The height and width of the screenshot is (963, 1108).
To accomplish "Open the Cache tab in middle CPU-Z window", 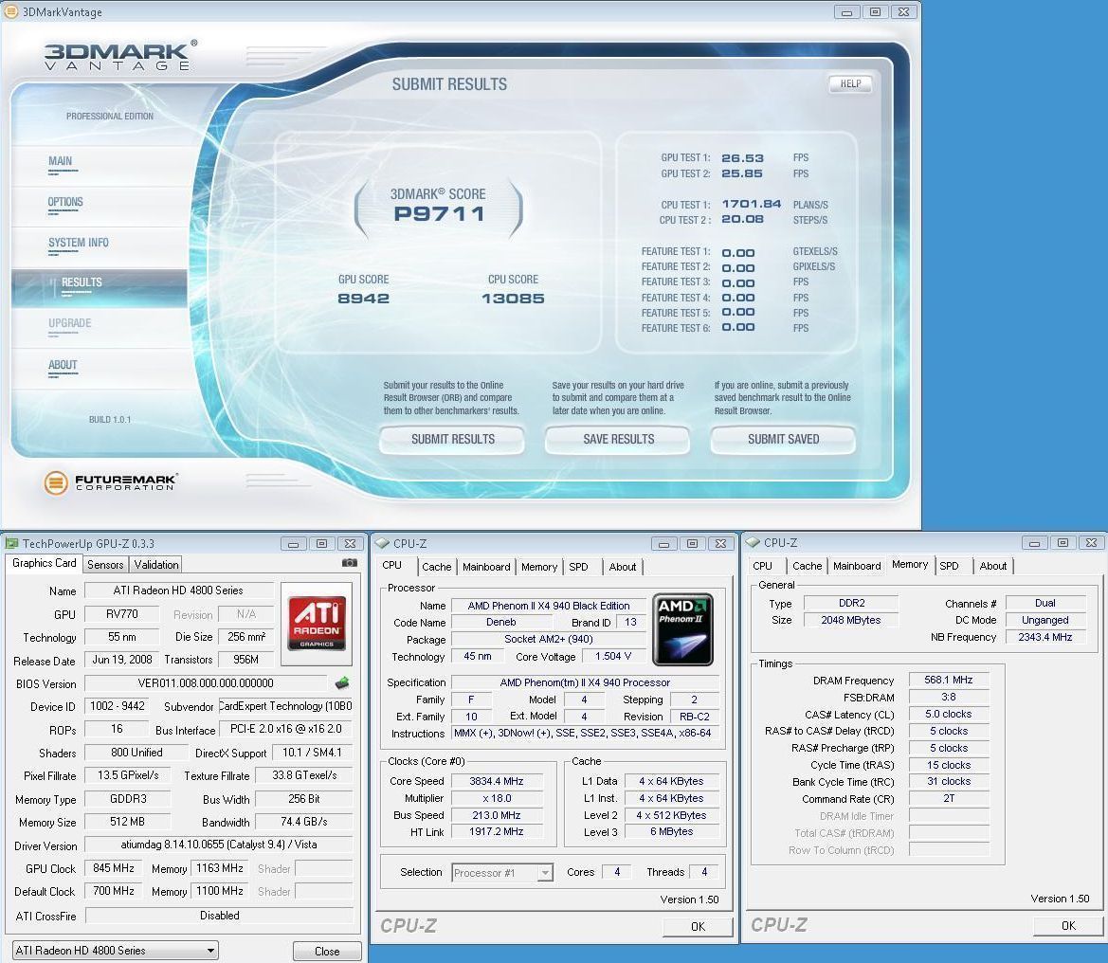I will tap(436, 567).
